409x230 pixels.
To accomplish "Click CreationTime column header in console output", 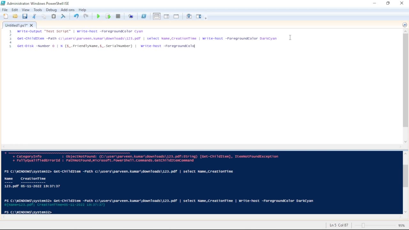I will [x=33, y=179].
